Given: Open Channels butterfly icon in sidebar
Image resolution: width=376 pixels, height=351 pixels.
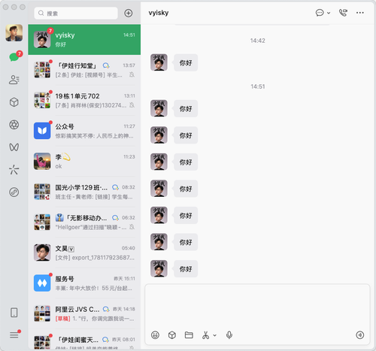Looking at the screenshot, I should click(x=14, y=147).
